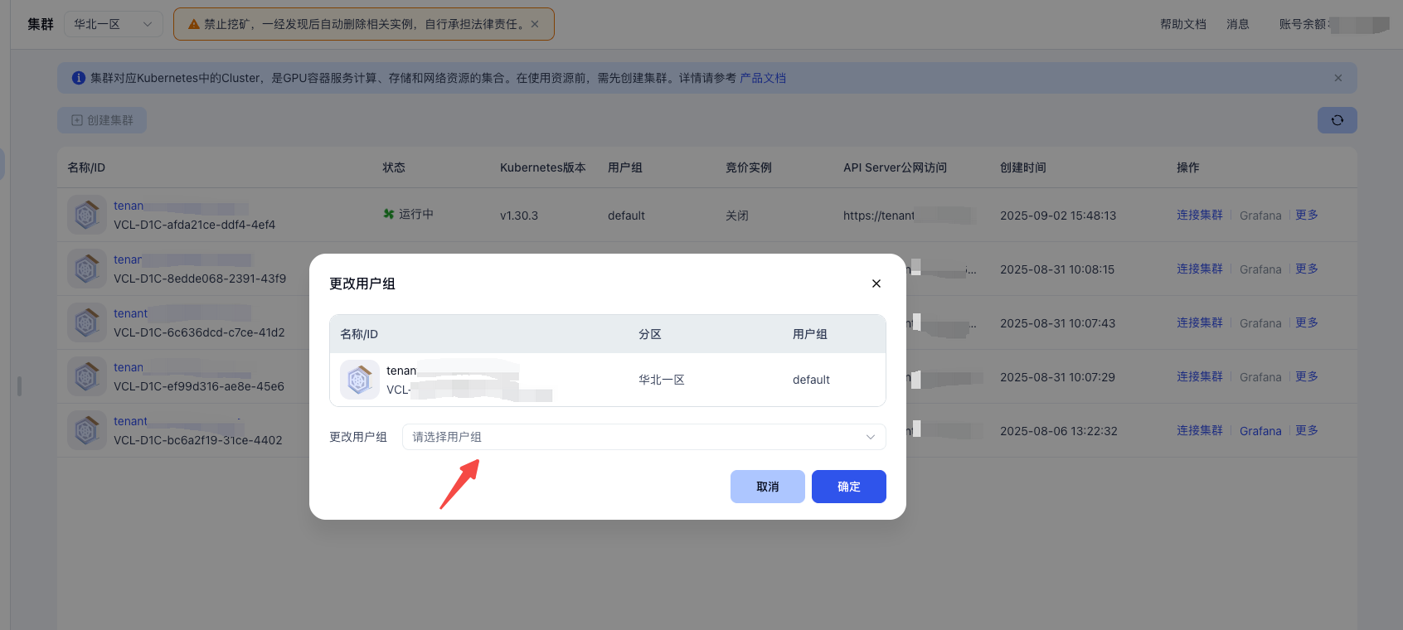
Task: Click the warning triangle icon in banner
Action: point(194,24)
